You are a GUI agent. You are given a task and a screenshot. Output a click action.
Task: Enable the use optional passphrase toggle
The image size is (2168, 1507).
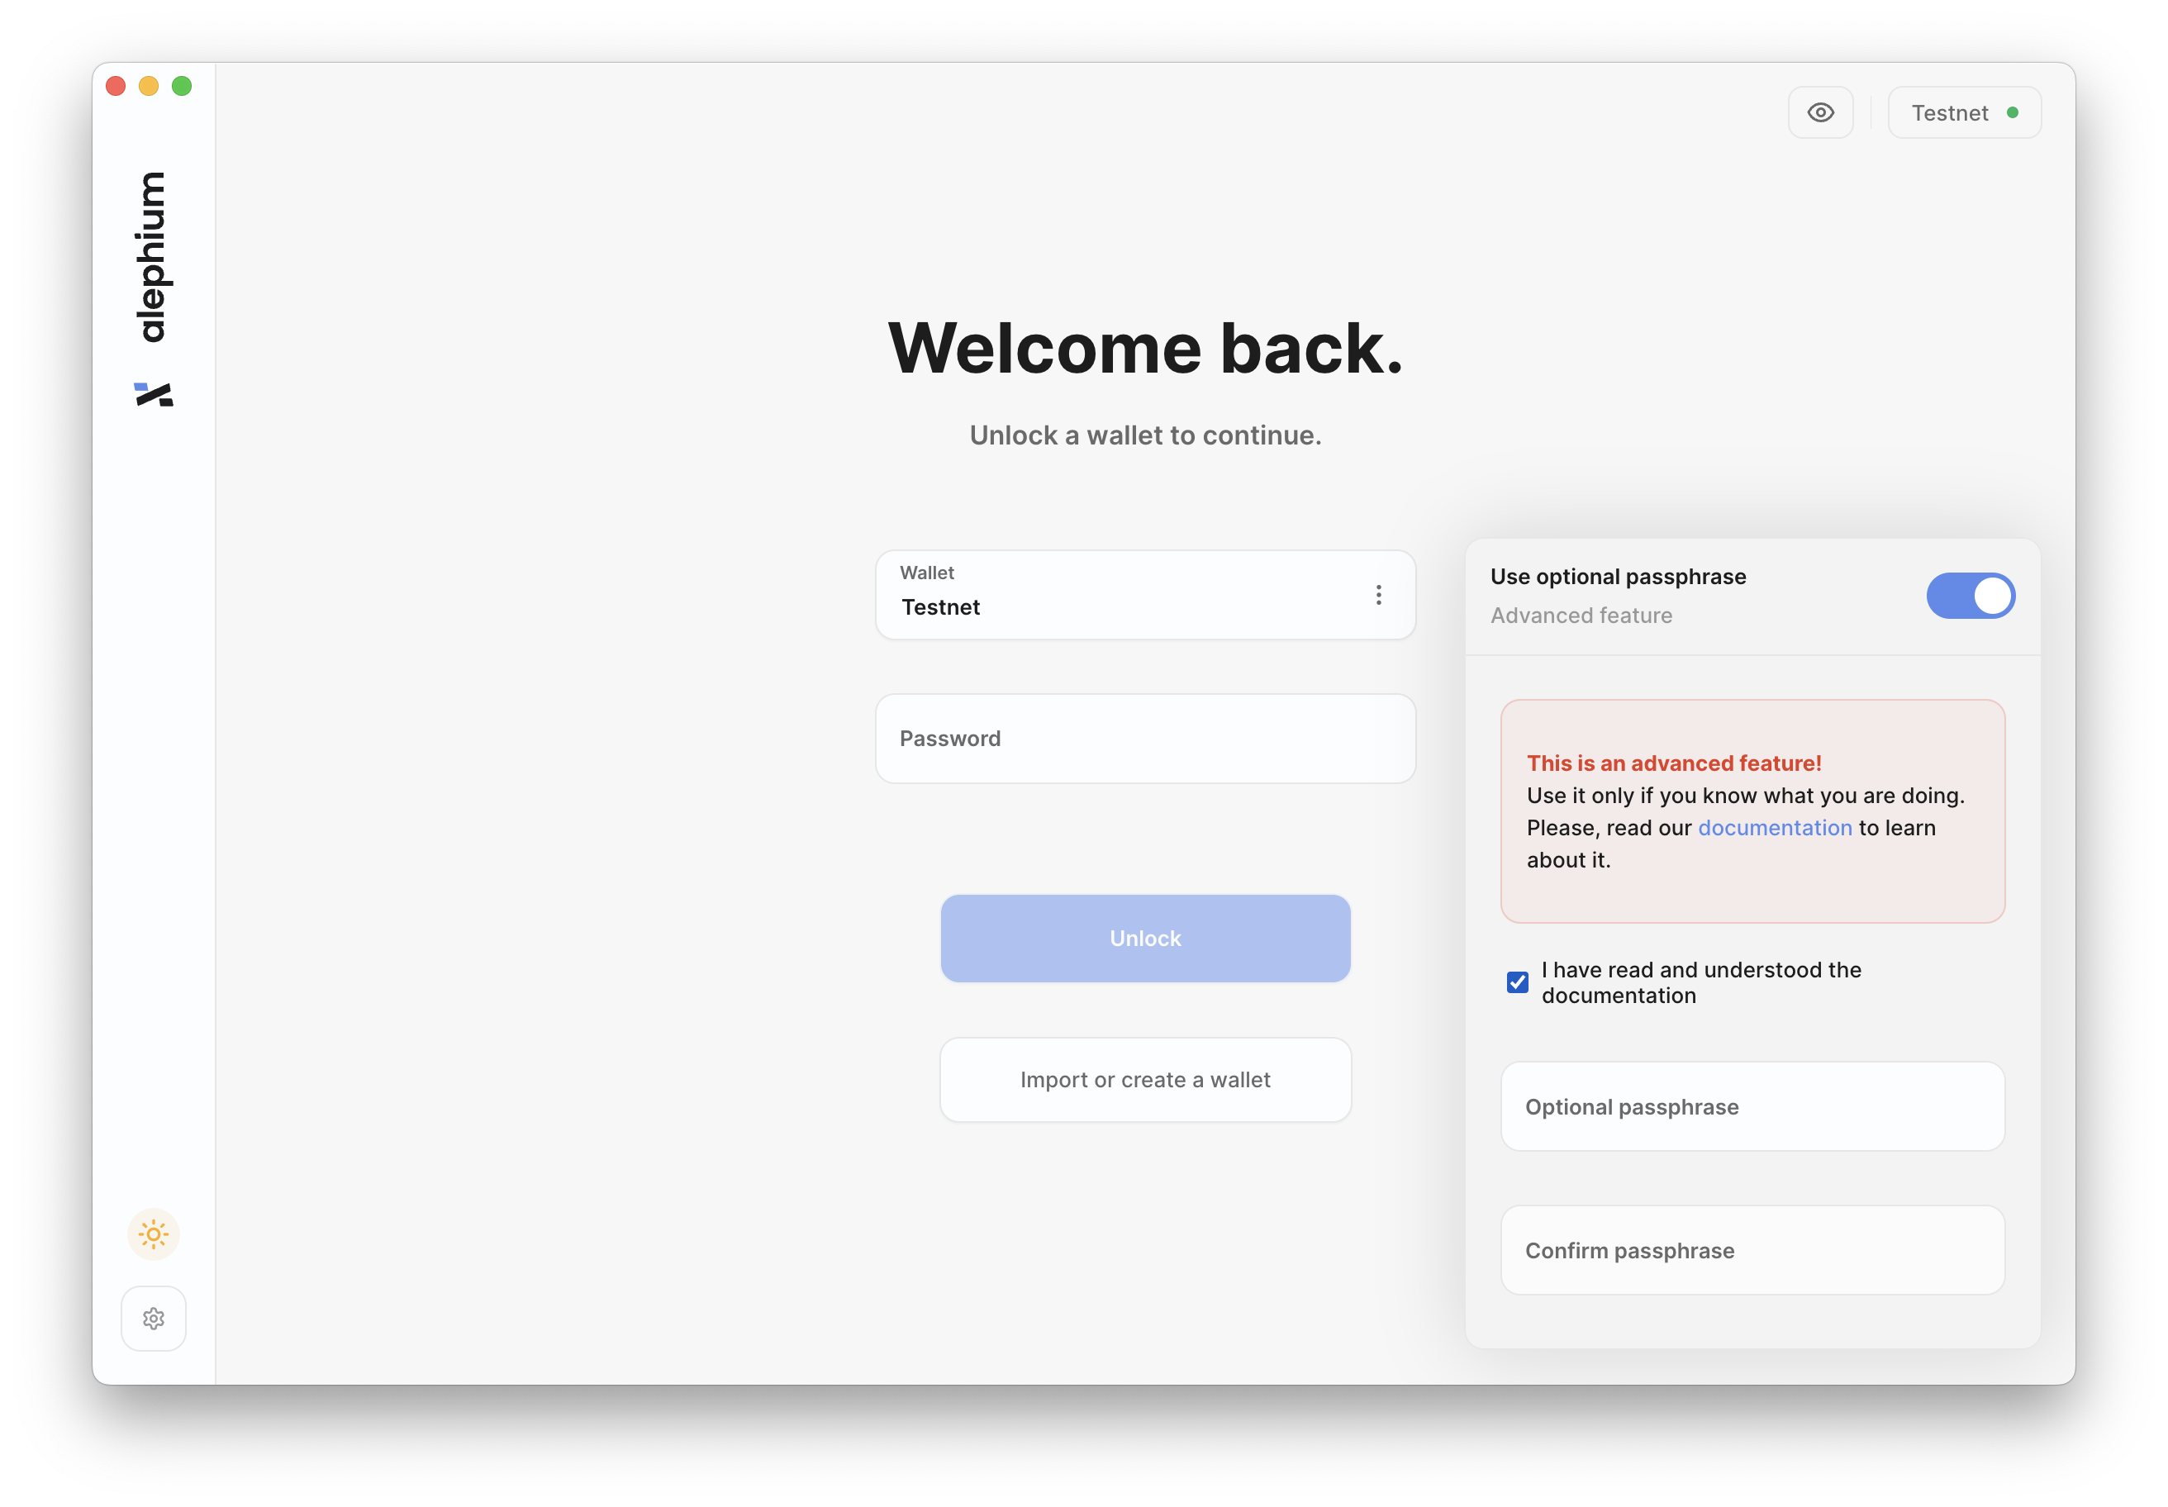click(x=1972, y=597)
